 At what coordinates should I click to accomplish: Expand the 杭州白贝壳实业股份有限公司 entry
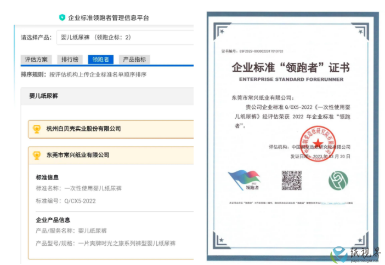tap(111, 129)
